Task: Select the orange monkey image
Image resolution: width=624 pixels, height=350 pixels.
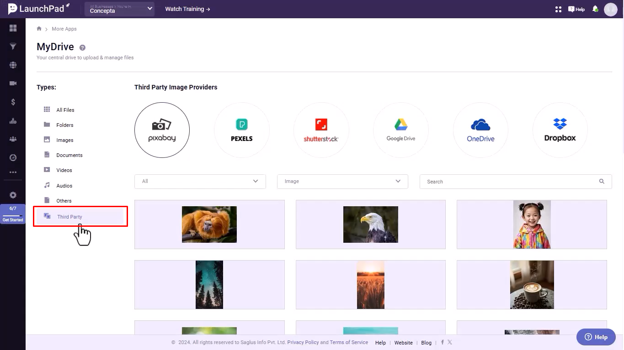Action: pos(209,225)
